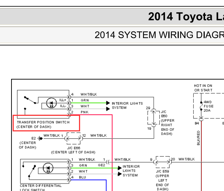Click the CENTER DIFFERENTIAL LOCK SWITCH label

[41, 188]
